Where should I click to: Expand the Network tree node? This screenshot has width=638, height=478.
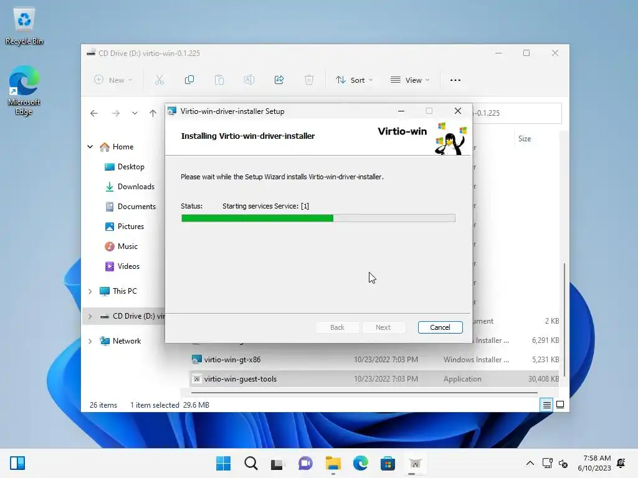point(90,340)
